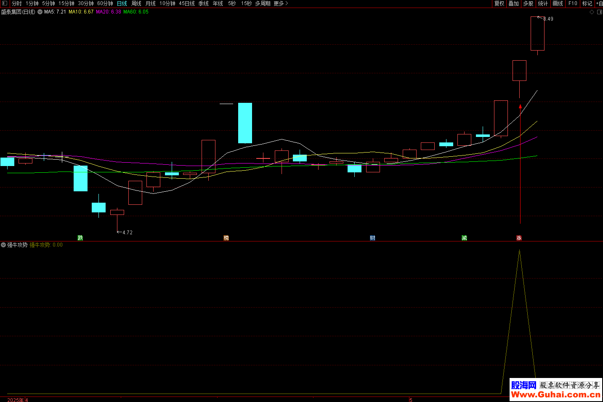Click the 5 month marker on time axis
This screenshot has width=603, height=402.
click(x=411, y=400)
